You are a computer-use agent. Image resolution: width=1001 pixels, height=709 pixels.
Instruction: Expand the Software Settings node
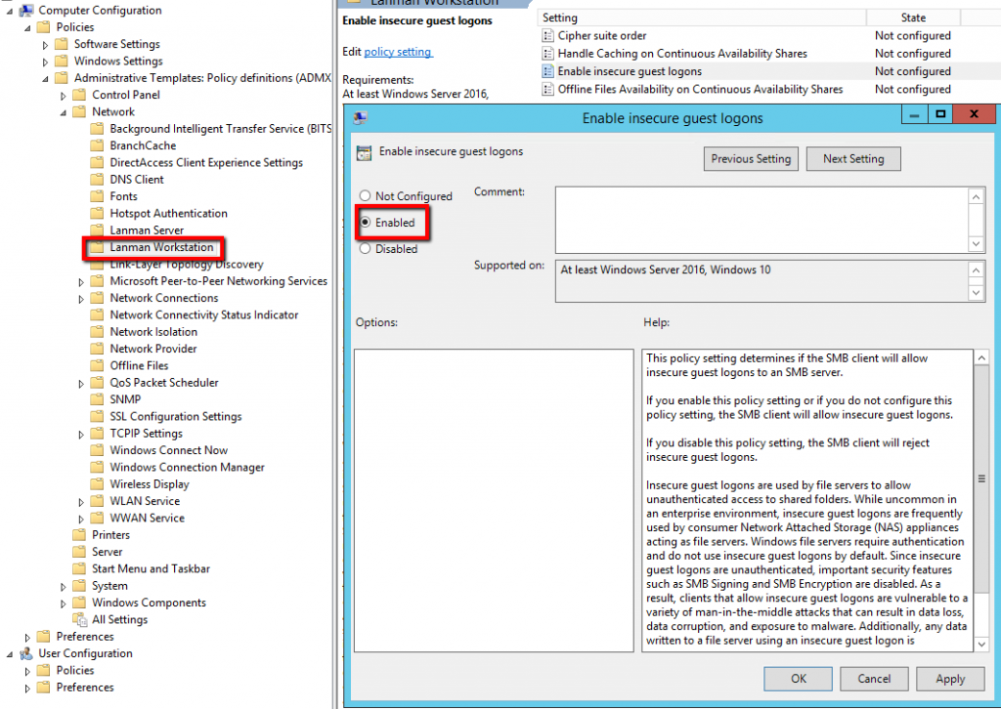click(x=45, y=45)
